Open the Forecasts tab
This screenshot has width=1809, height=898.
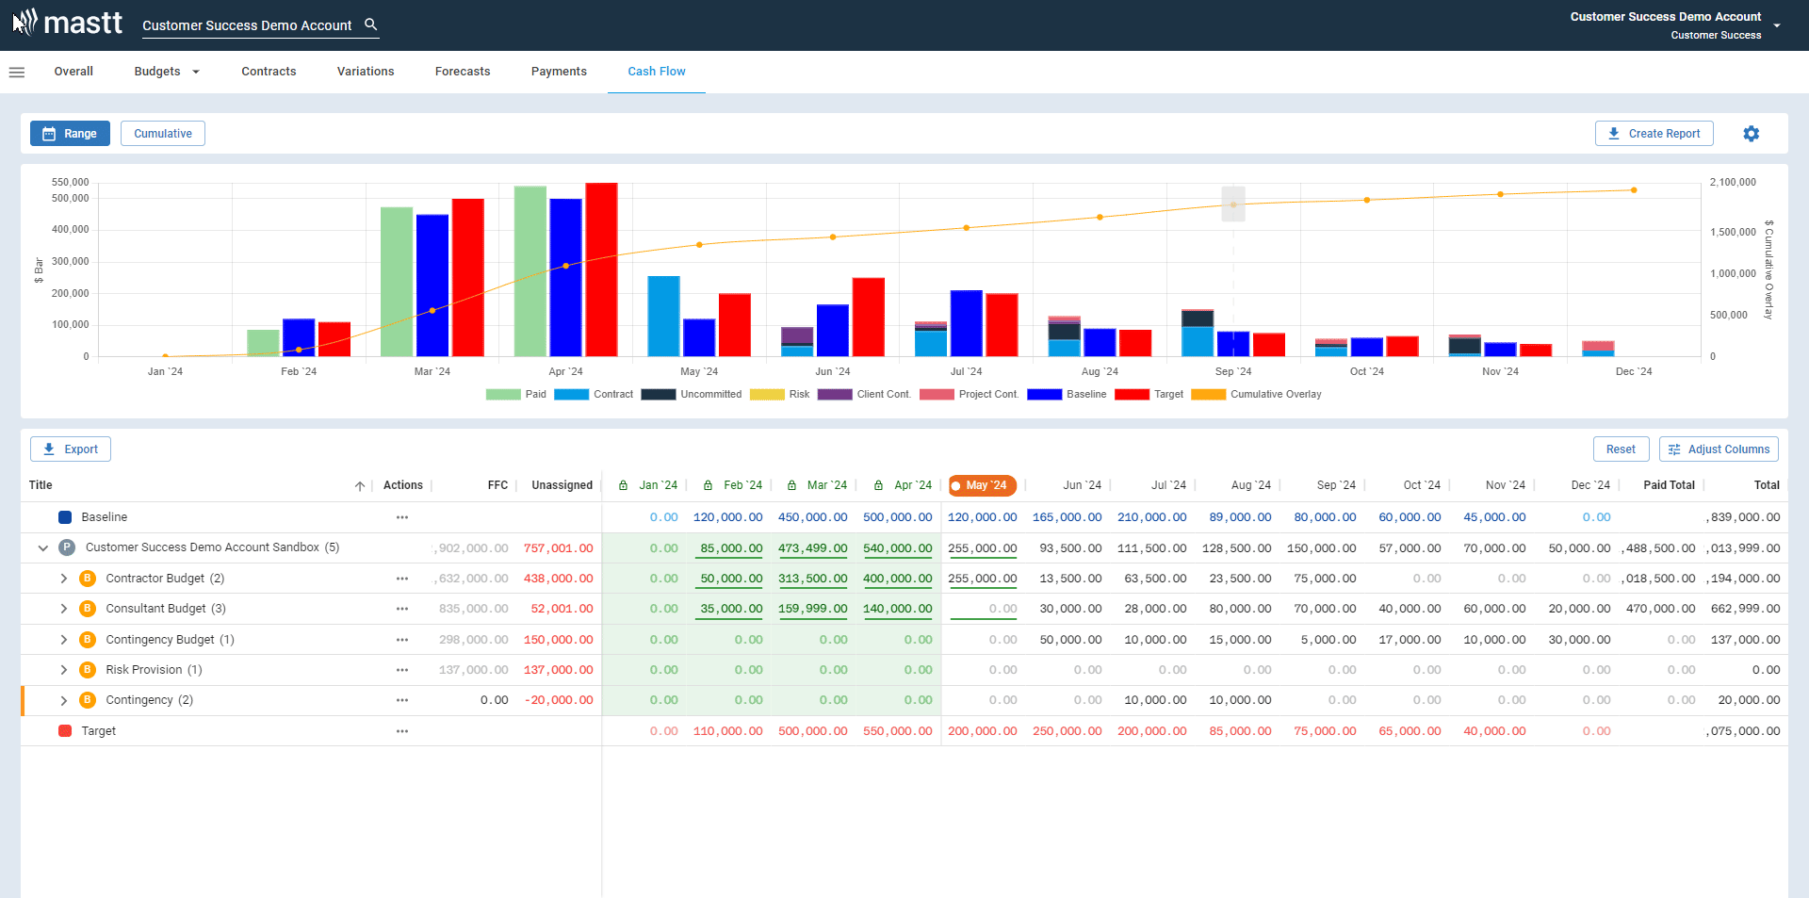pos(463,71)
